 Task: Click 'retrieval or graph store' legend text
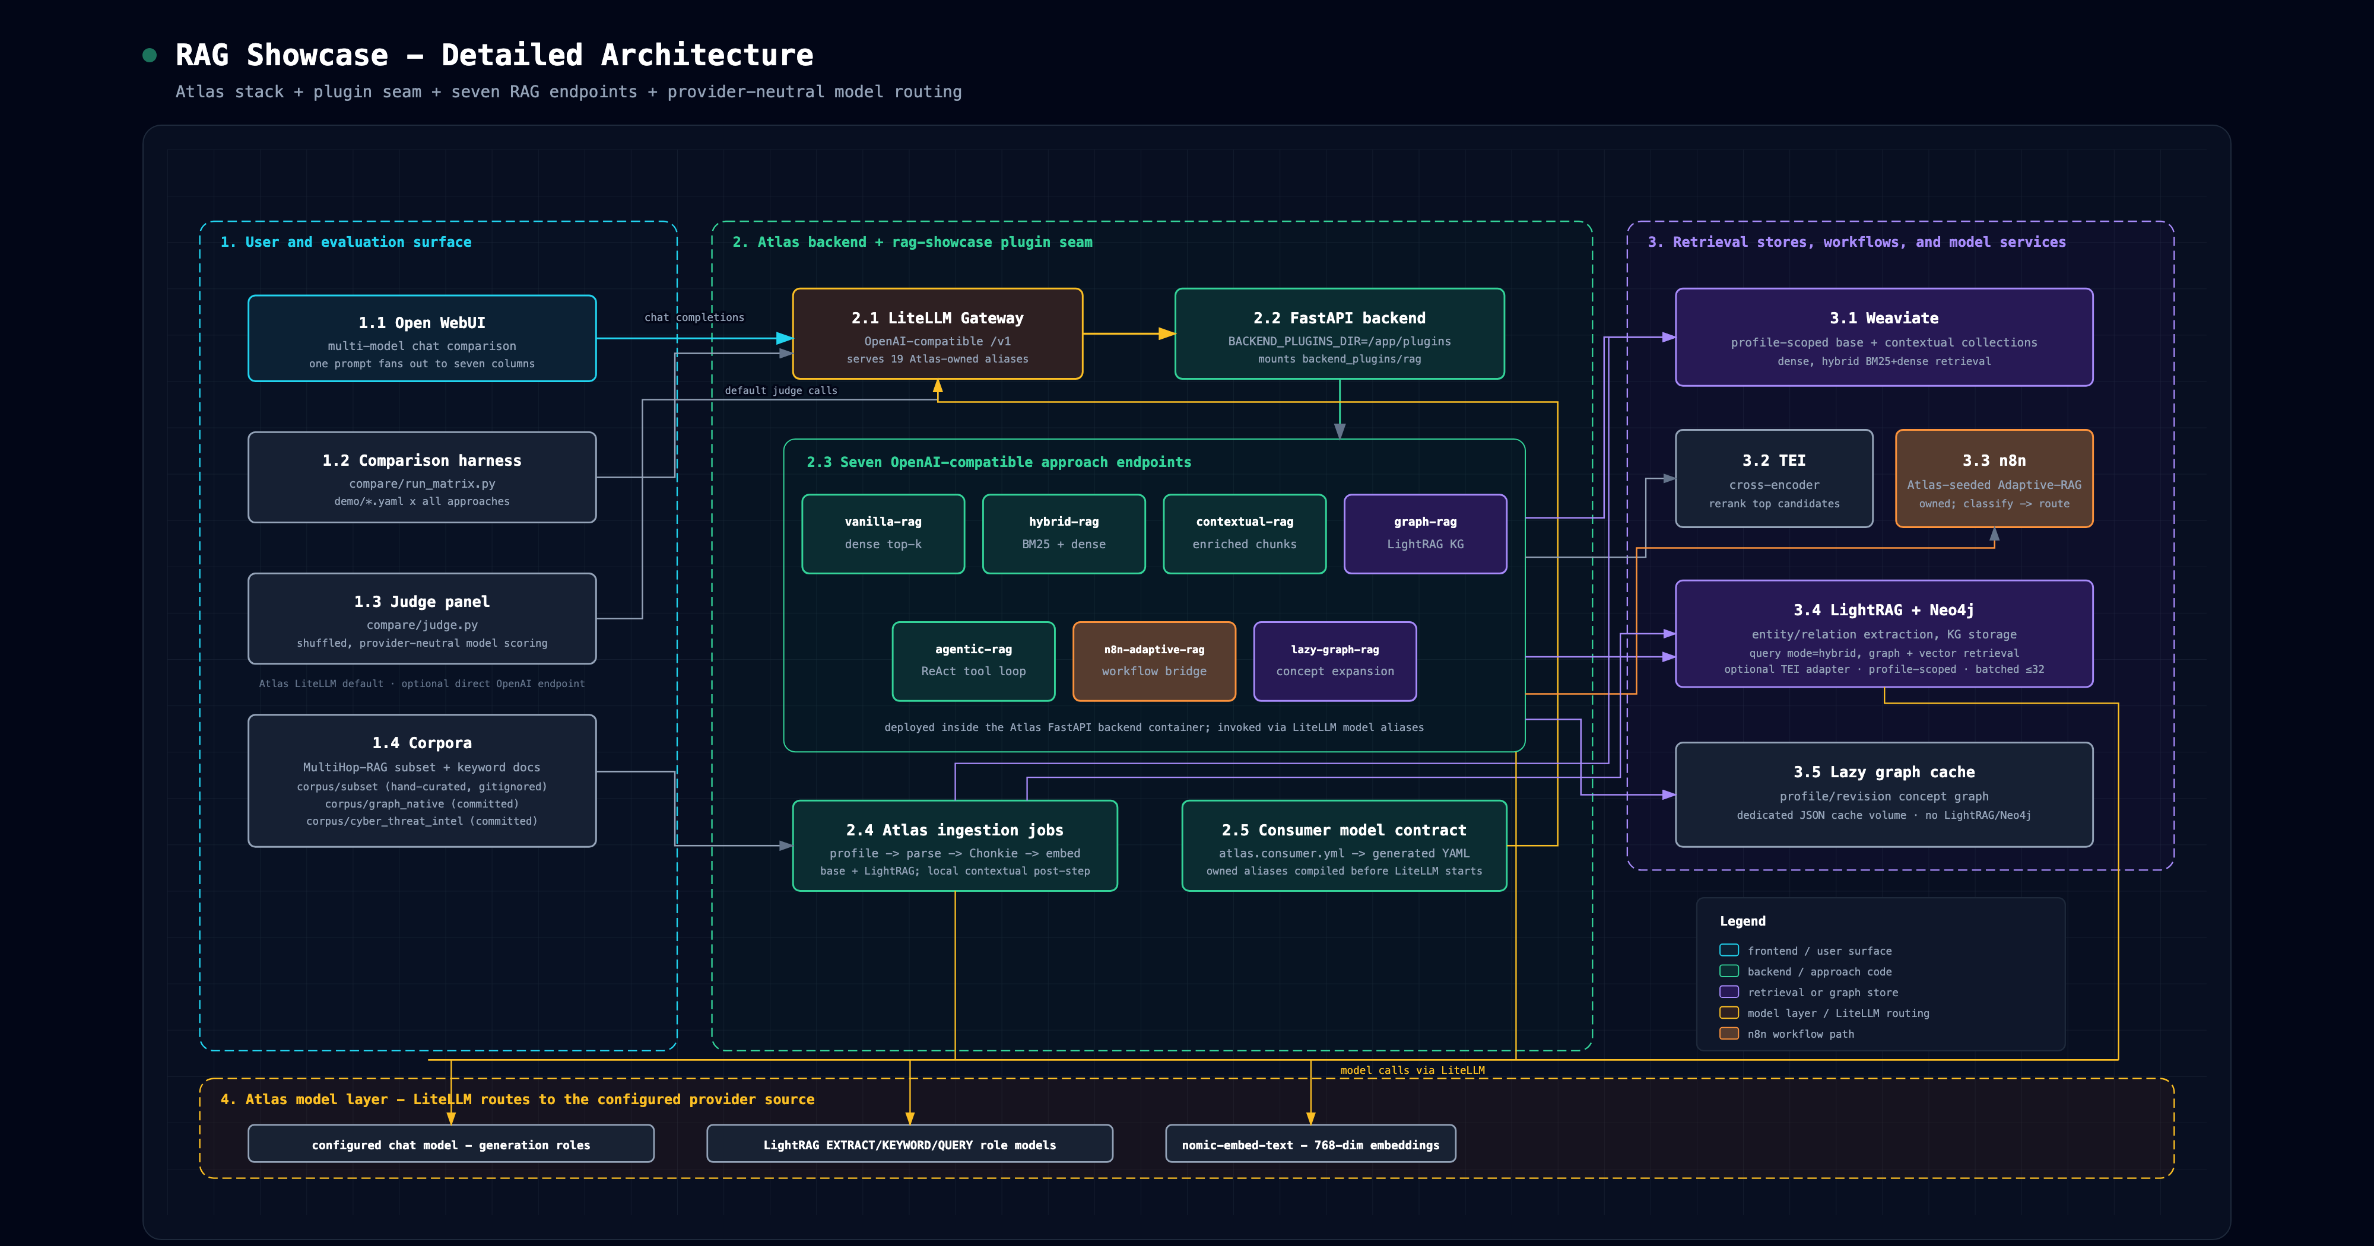pos(1822,993)
